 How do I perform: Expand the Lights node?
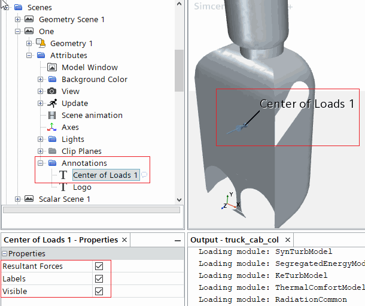click(x=40, y=139)
